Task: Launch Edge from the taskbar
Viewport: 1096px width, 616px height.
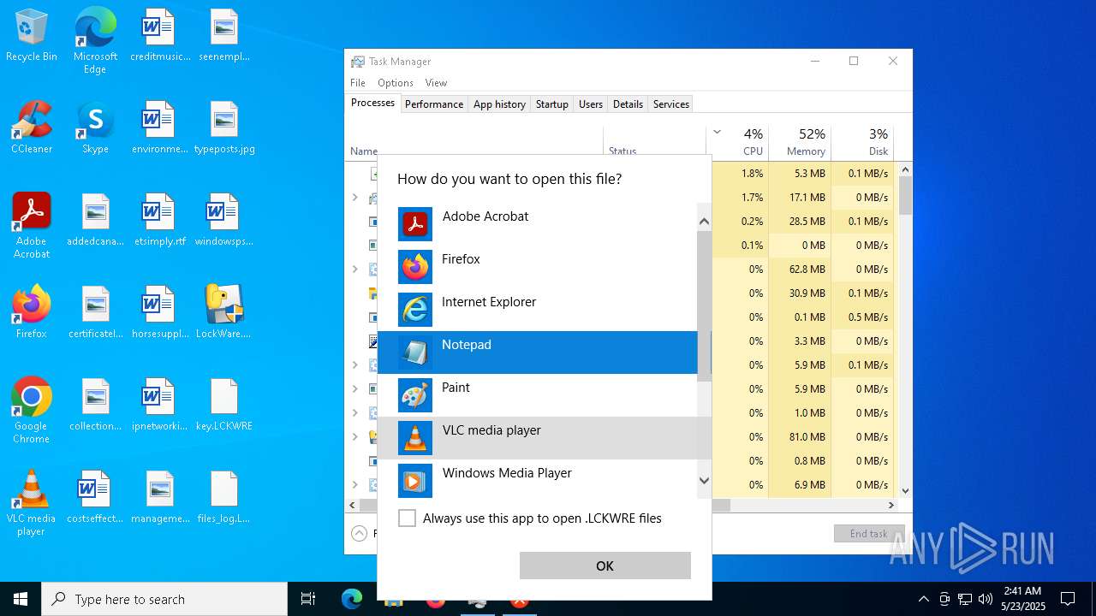Action: tap(352, 599)
